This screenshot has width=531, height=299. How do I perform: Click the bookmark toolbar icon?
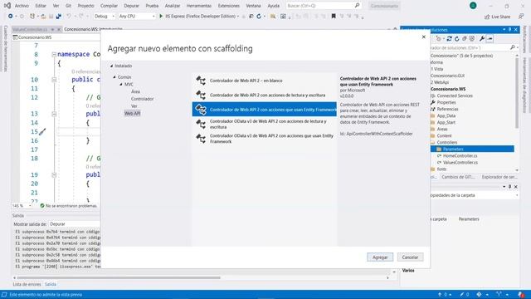[334, 17]
